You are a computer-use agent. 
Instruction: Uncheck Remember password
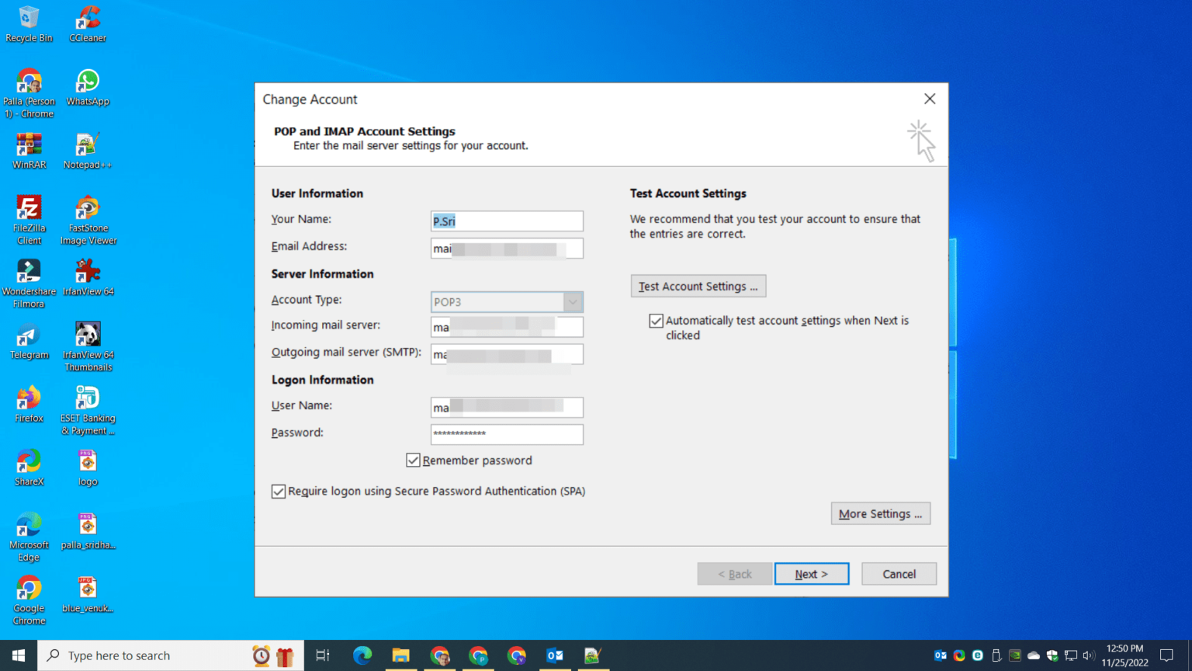[413, 460]
